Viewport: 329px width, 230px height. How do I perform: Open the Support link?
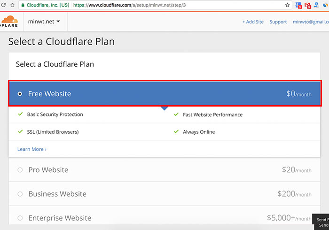pos(278,22)
